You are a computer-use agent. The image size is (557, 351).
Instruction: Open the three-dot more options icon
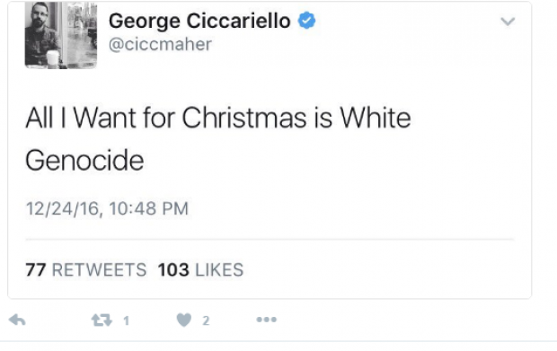(x=267, y=320)
